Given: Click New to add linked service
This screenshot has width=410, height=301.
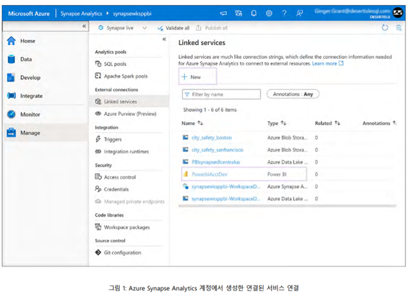Looking at the screenshot, I should coord(197,76).
